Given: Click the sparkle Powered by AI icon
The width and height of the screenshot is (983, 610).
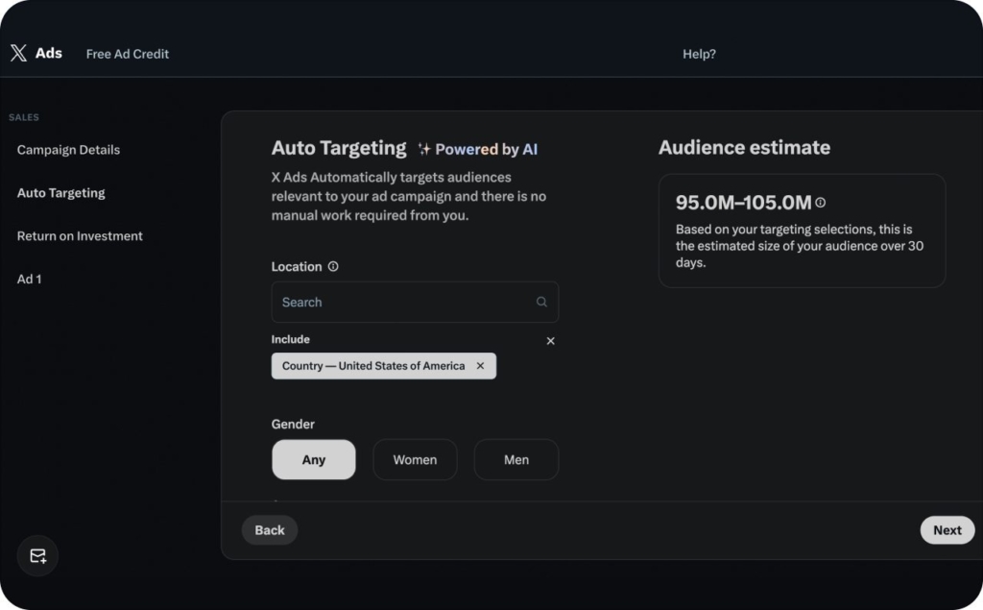Looking at the screenshot, I should point(424,149).
